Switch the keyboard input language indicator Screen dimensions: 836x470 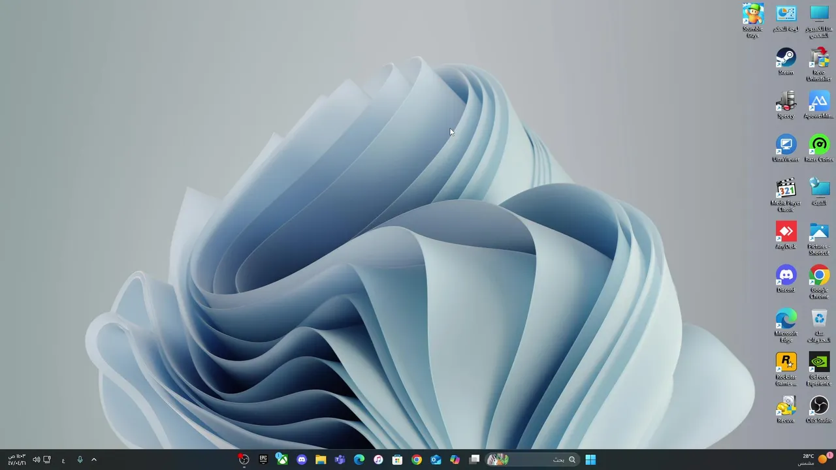63,460
